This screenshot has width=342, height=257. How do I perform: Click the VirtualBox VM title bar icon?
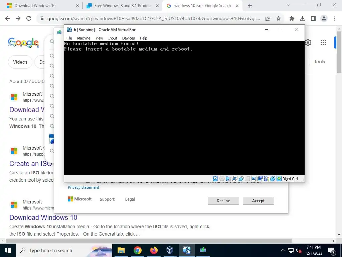[69, 29]
